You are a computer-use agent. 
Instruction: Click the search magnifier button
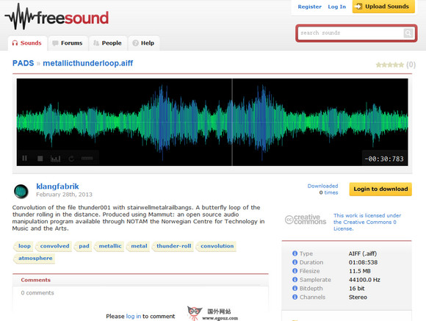pos(408,33)
